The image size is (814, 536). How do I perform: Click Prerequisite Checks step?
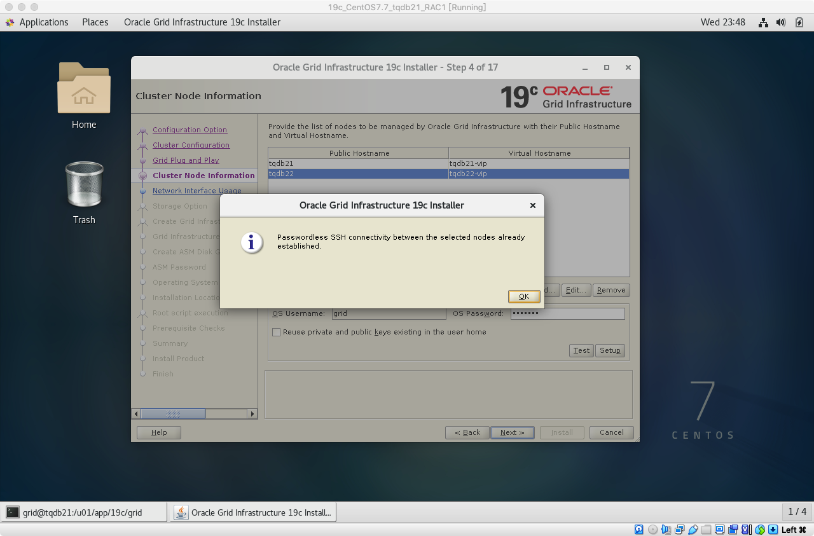pos(189,328)
